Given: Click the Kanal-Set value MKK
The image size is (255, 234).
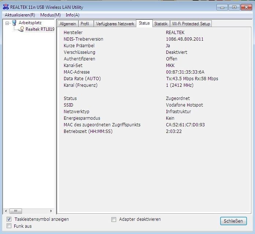Looking at the screenshot, I should coord(170,66).
